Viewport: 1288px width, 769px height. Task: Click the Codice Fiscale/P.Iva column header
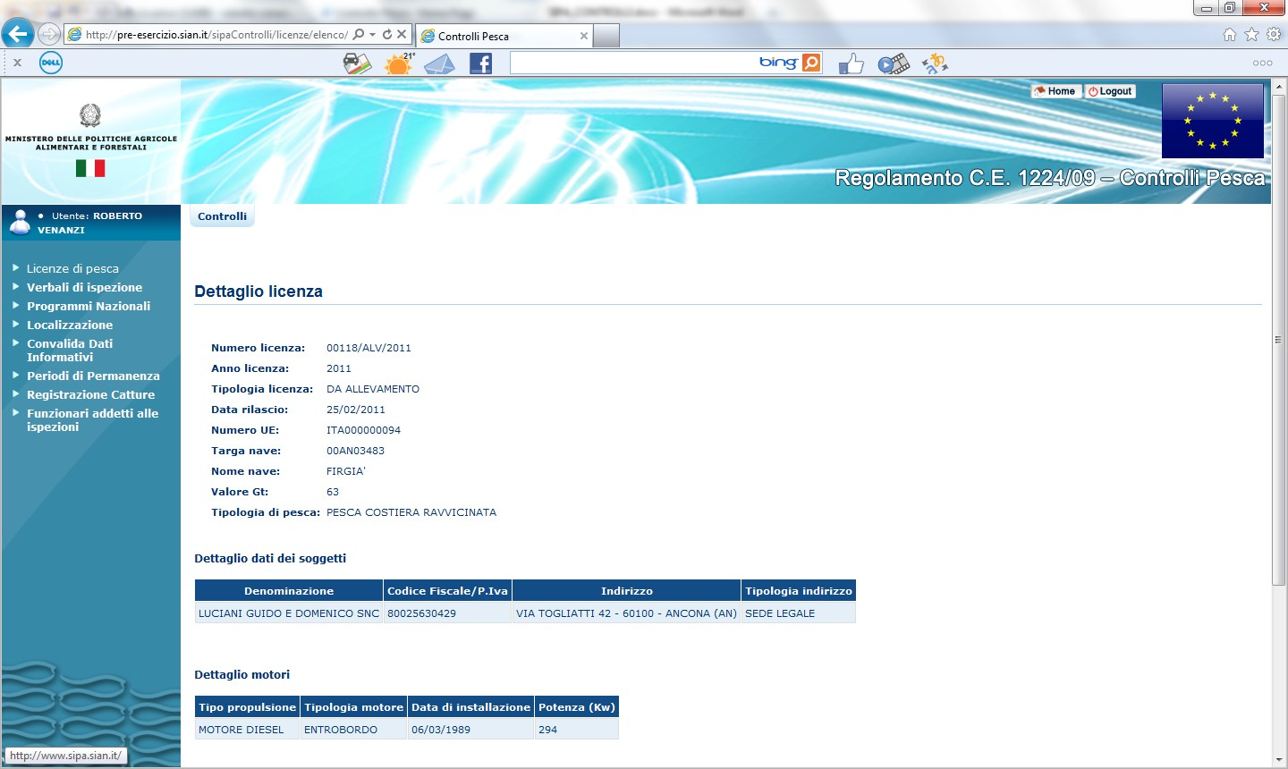pyautogui.click(x=447, y=591)
